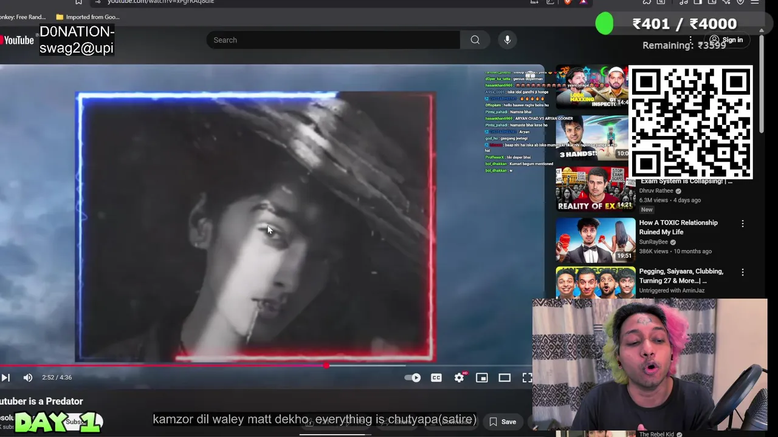Enable theater mode view
Image resolution: width=778 pixels, height=437 pixels.
504,378
